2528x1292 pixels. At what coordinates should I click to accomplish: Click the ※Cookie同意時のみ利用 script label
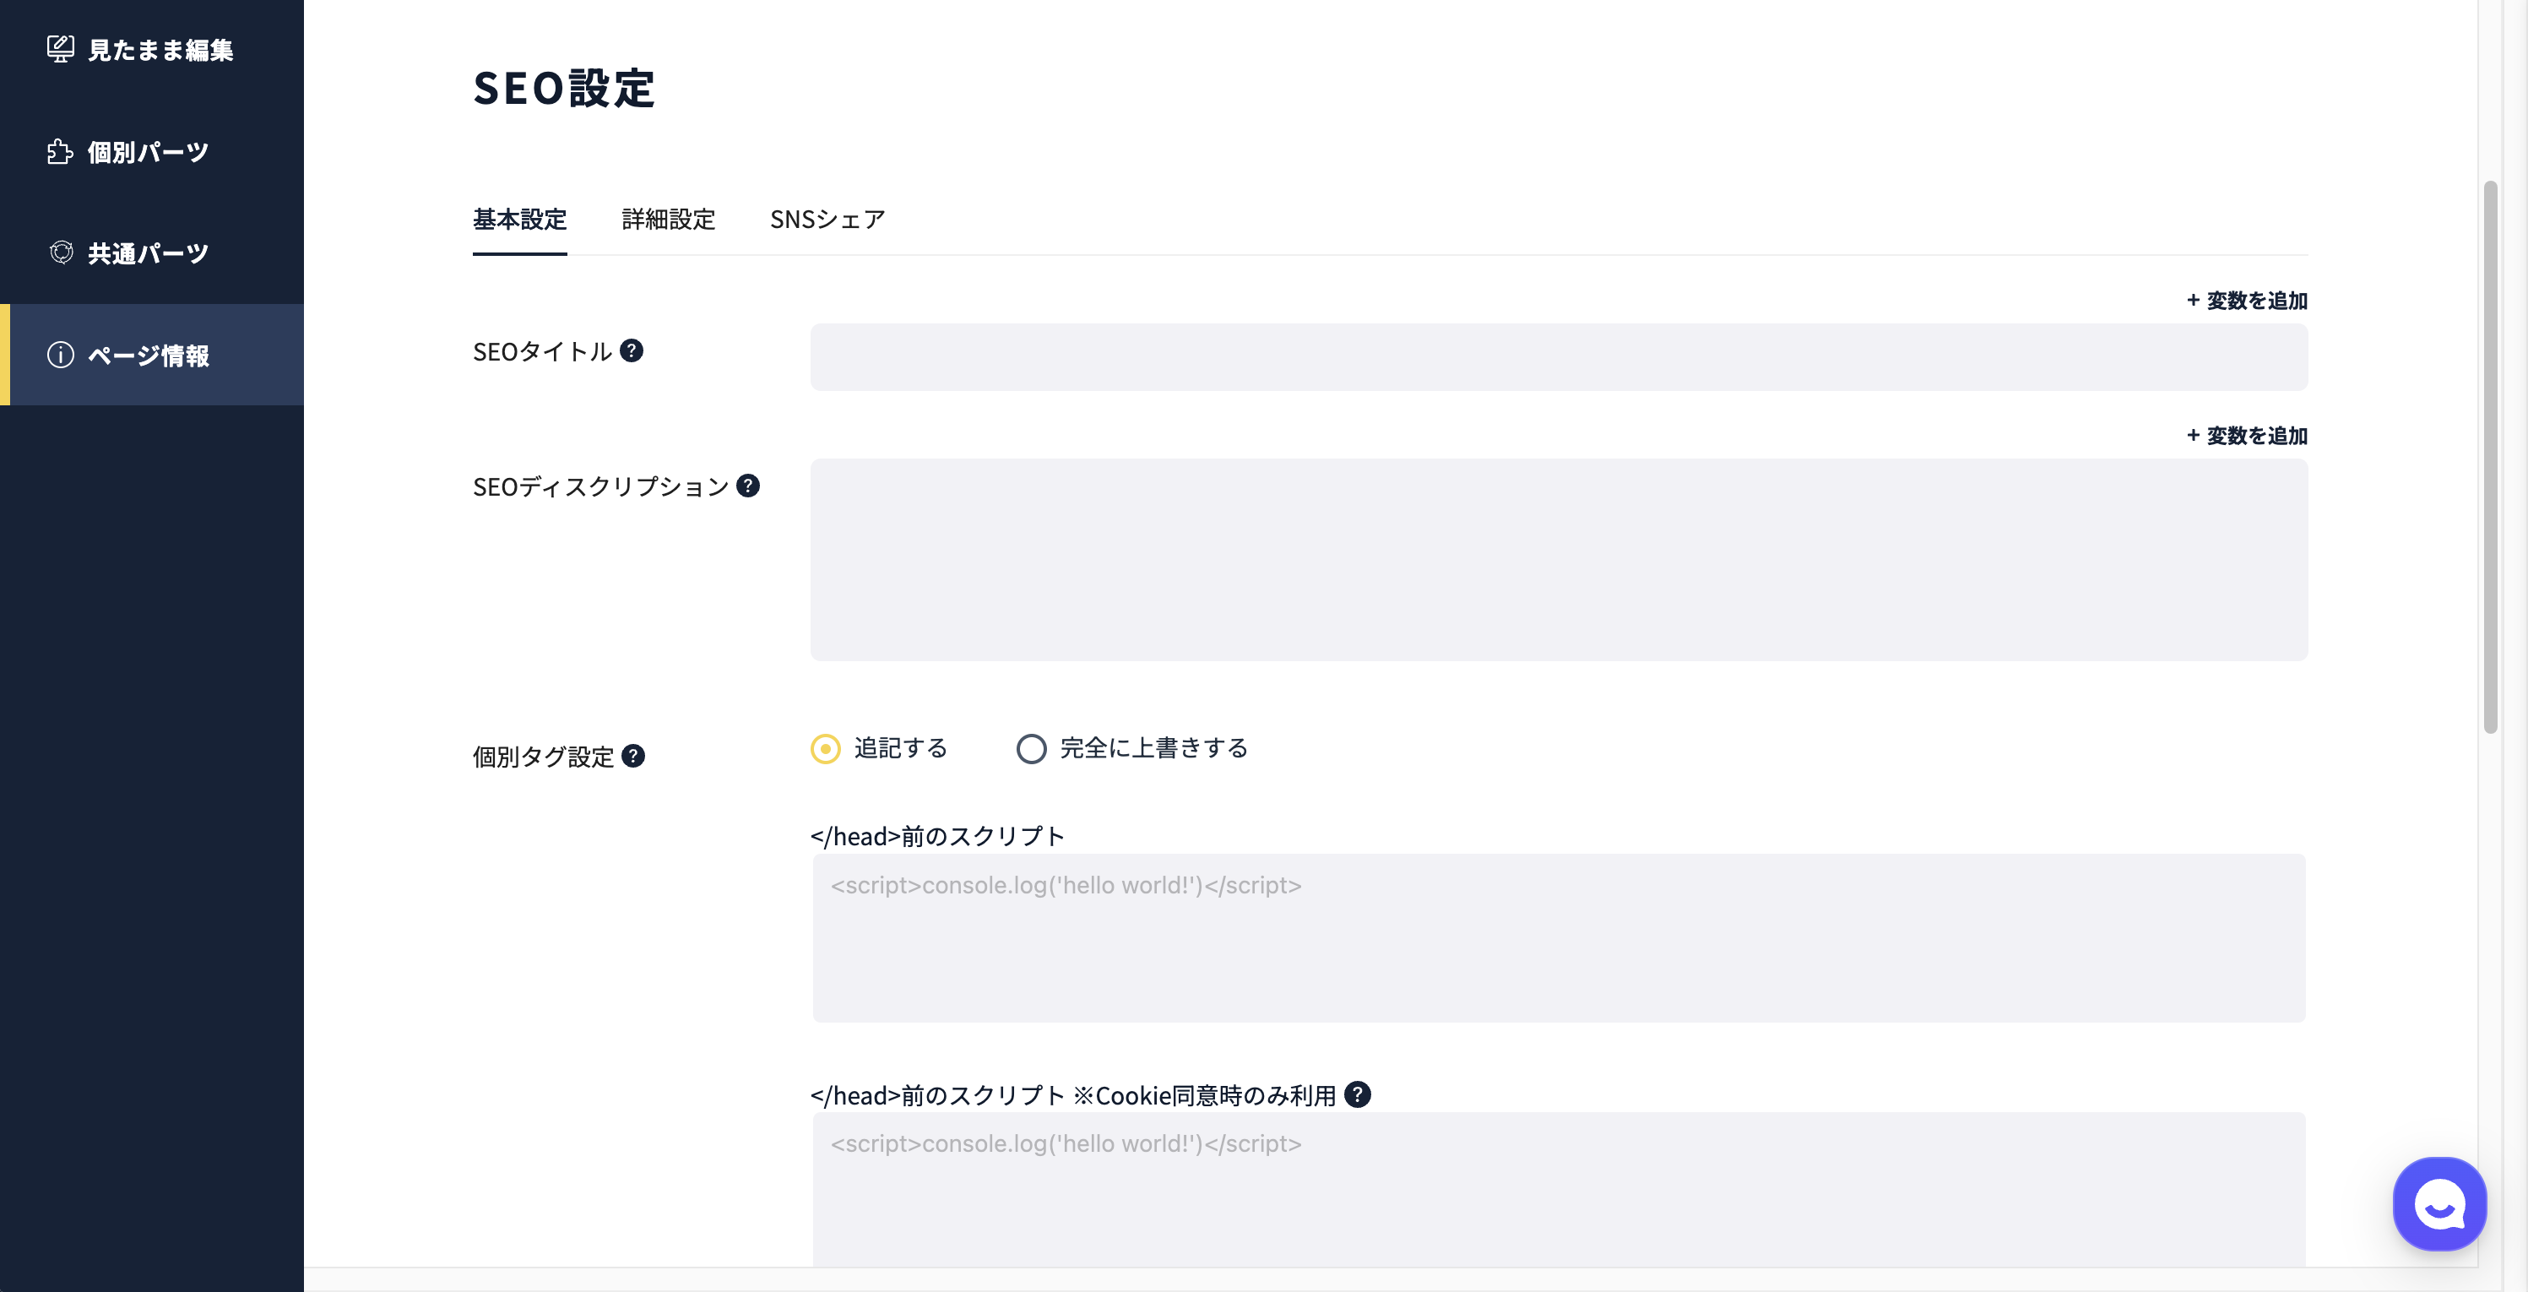[x=1074, y=1094]
